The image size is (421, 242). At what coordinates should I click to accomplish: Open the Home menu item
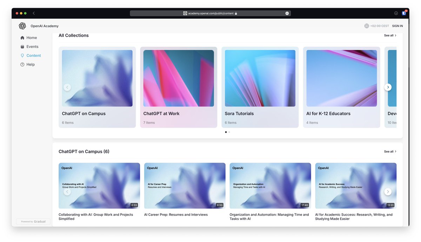(x=32, y=38)
